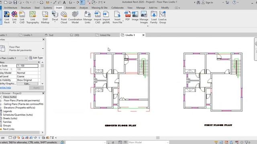The width and height of the screenshot is (257, 144).
Task: Switch to the Annotate ribbon tab
Action: coord(71,8)
